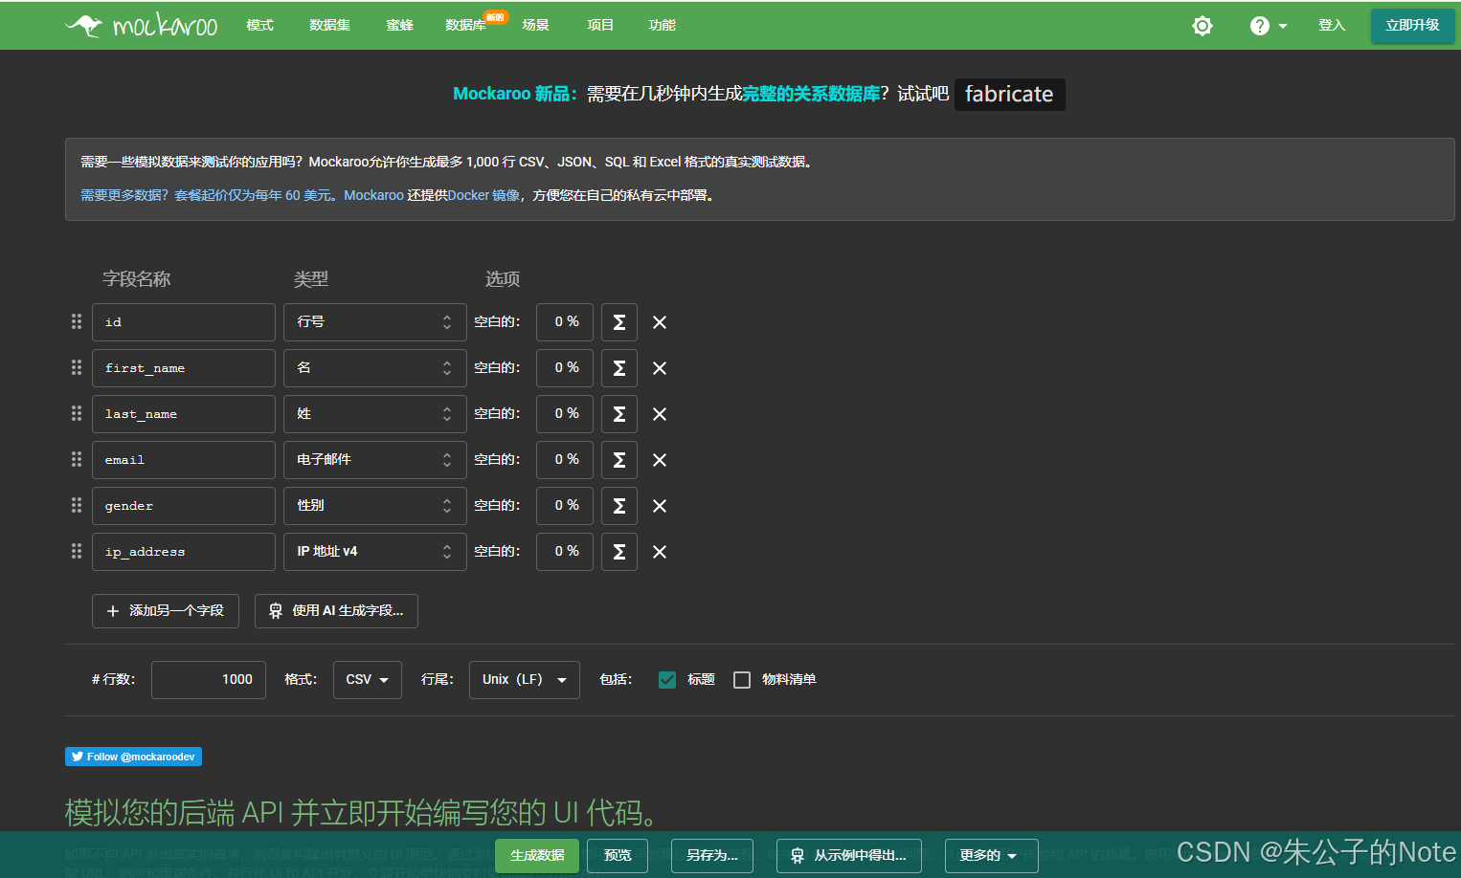
Task: Edit blank percentage for gender row
Action: 565,506
